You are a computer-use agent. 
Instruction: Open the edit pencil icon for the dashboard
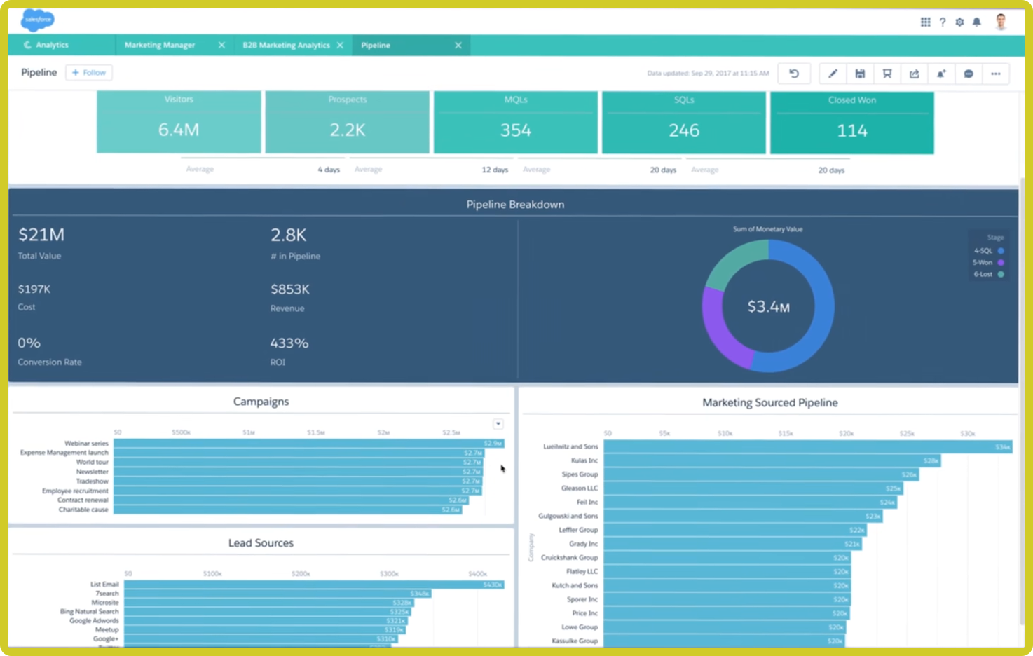[833, 74]
